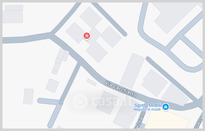Click the building directly south of red pin
Image resolution: width=205 pixels, height=131 pixels.
tap(97, 52)
